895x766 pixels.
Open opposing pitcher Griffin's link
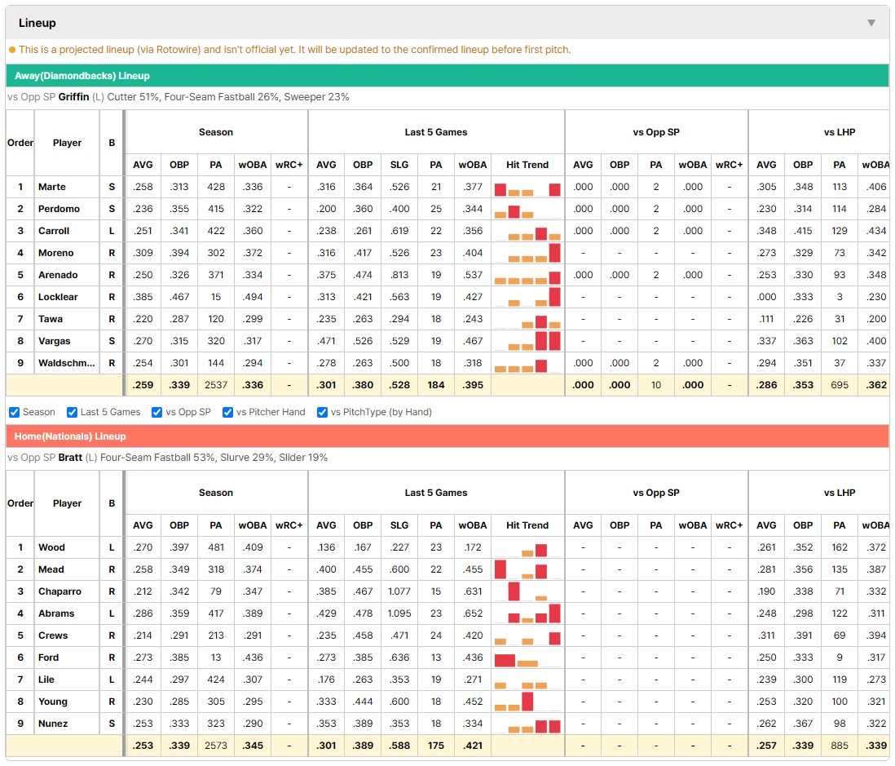[x=73, y=97]
